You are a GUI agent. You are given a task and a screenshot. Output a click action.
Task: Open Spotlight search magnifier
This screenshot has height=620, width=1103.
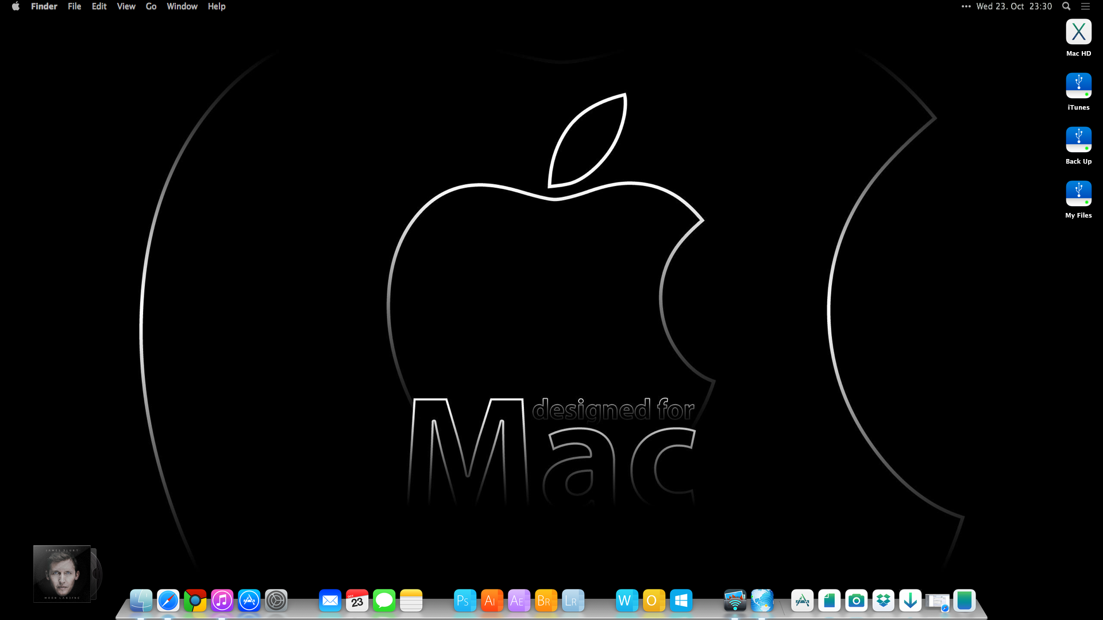1066,6
